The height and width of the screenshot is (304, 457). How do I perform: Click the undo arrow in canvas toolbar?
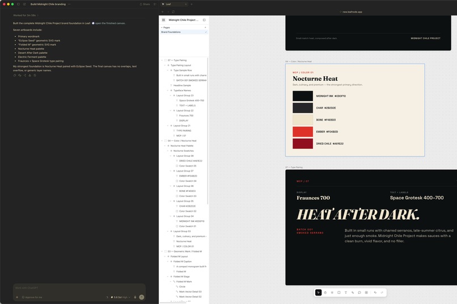[375, 292]
